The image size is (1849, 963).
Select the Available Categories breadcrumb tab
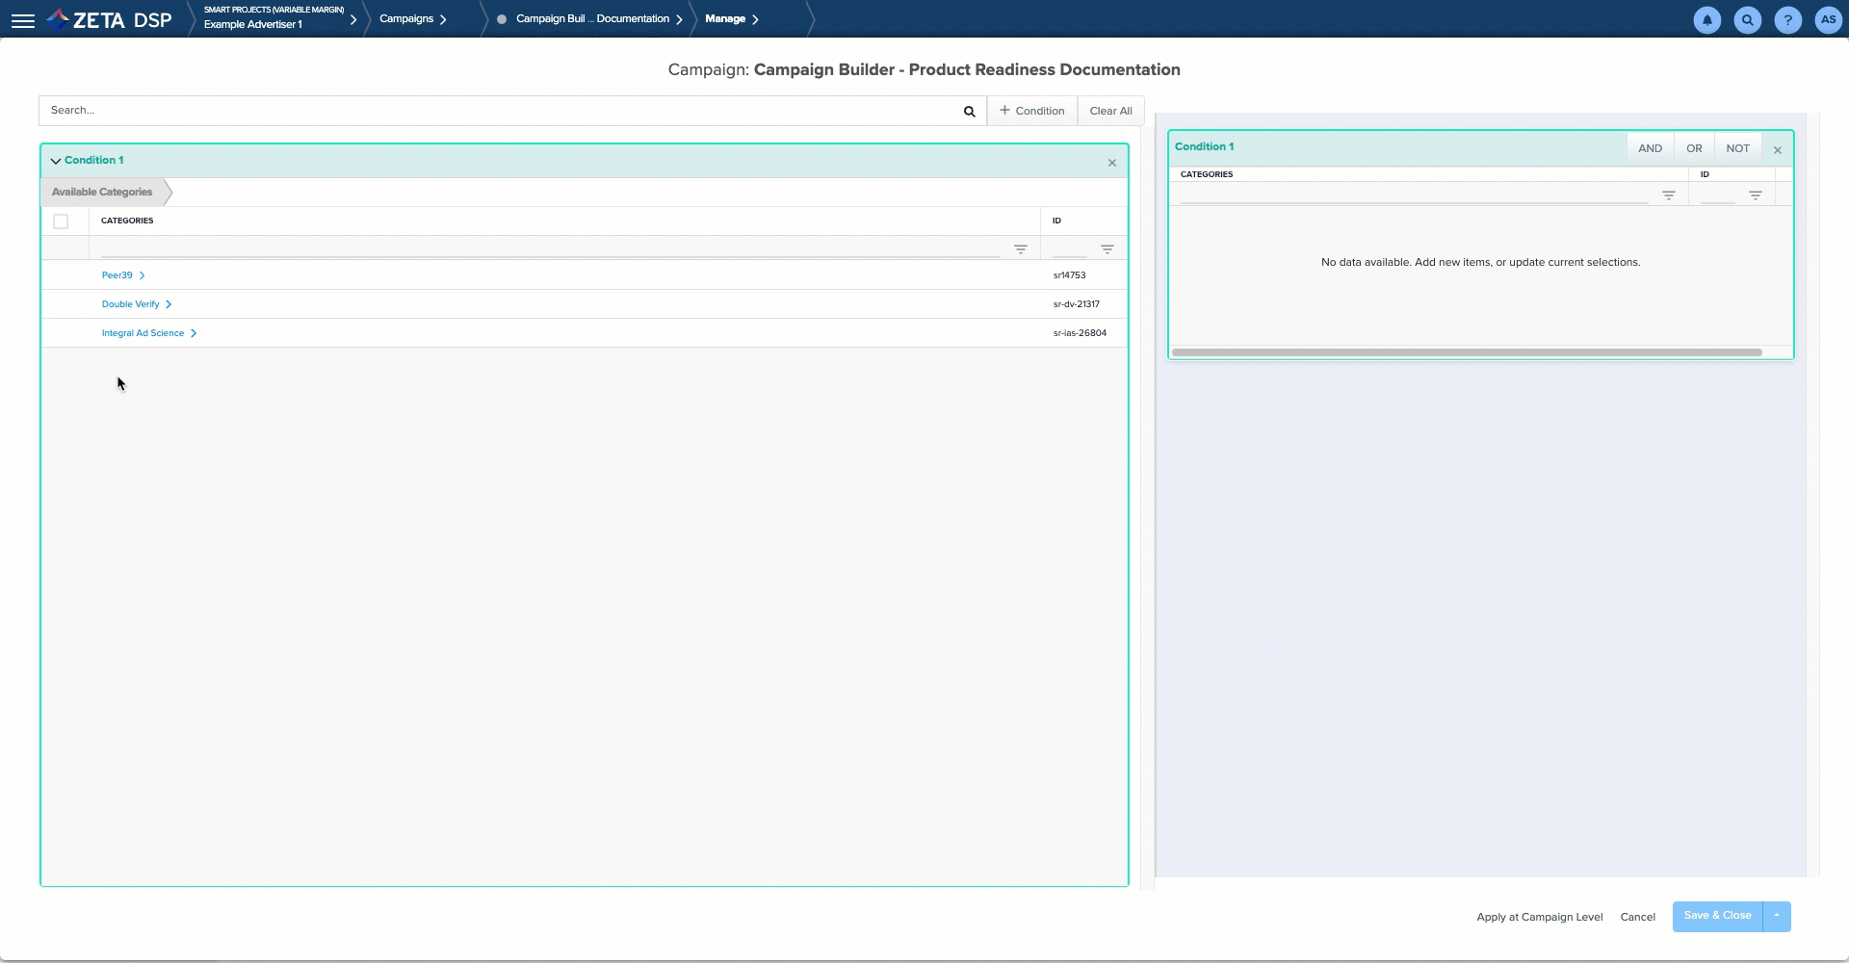click(102, 193)
